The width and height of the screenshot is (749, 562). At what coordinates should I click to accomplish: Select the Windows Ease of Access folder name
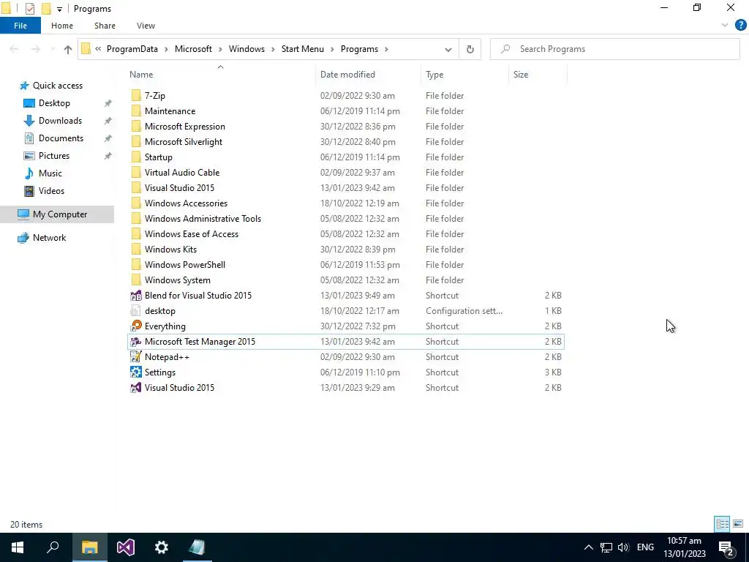(x=191, y=233)
